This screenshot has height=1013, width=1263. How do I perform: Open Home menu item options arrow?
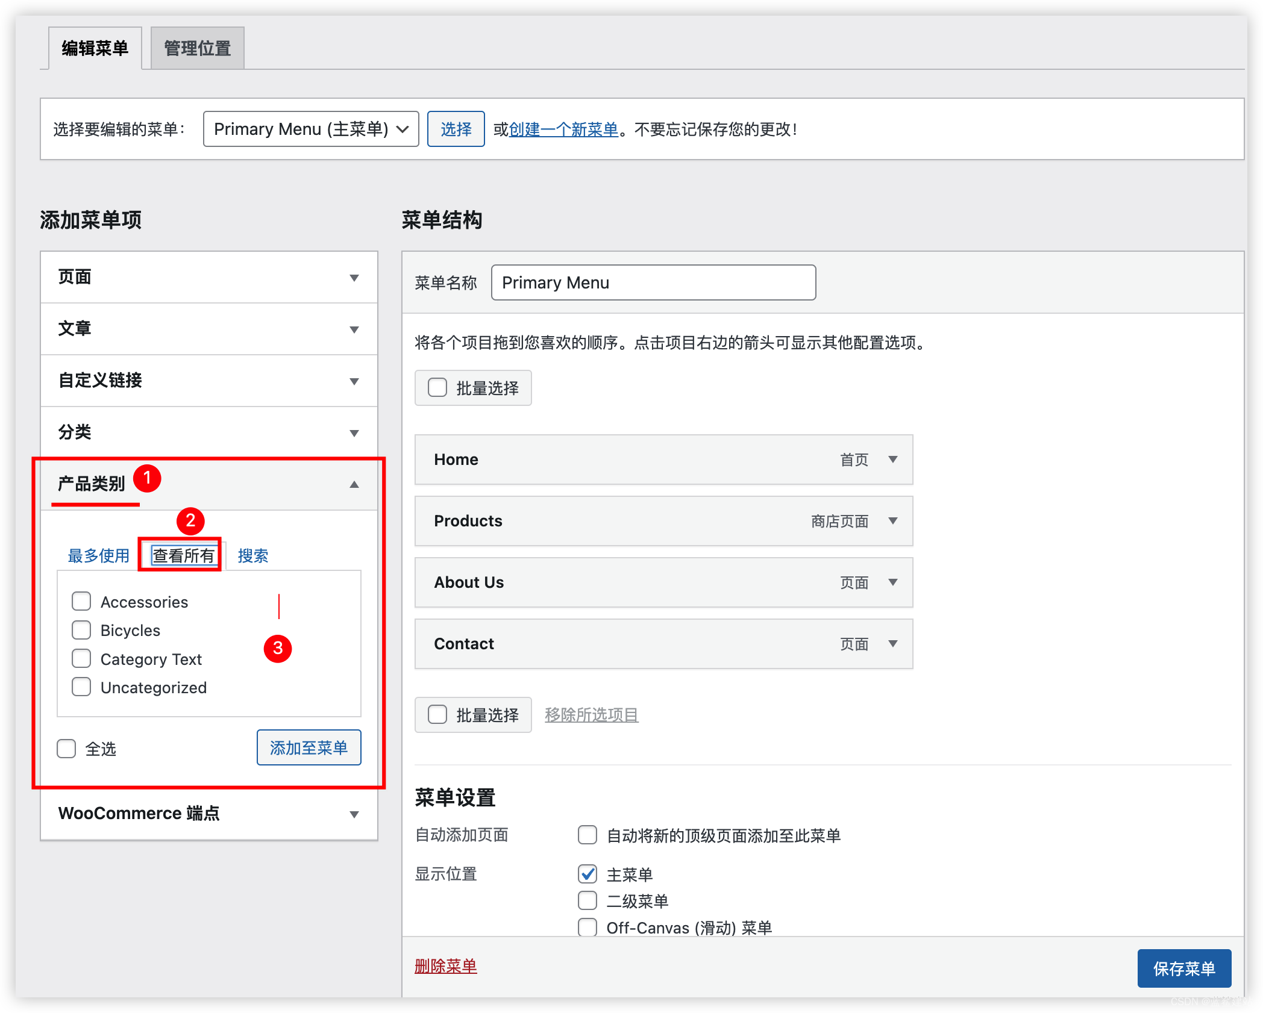coord(893,460)
